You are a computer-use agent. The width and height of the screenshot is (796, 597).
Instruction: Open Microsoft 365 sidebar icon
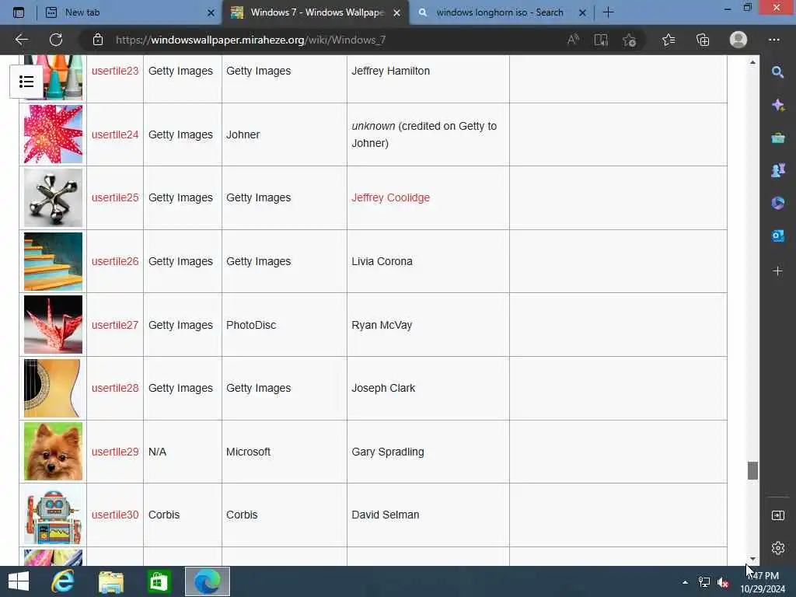777,203
